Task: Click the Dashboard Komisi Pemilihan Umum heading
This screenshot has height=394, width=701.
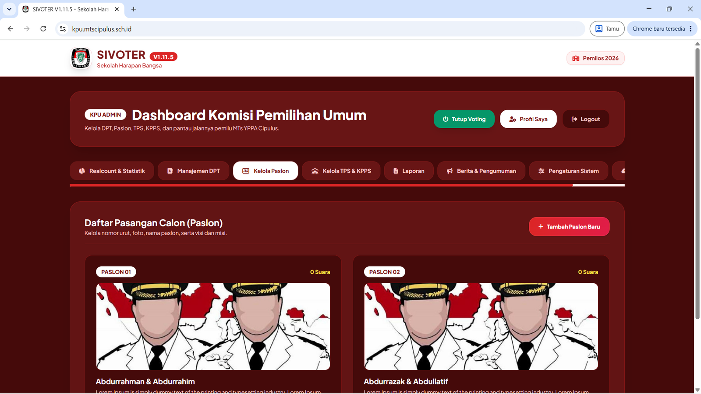Action: point(249,115)
